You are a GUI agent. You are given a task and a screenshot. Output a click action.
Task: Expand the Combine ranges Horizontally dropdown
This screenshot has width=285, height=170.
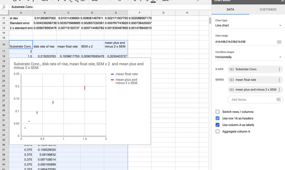(248, 57)
